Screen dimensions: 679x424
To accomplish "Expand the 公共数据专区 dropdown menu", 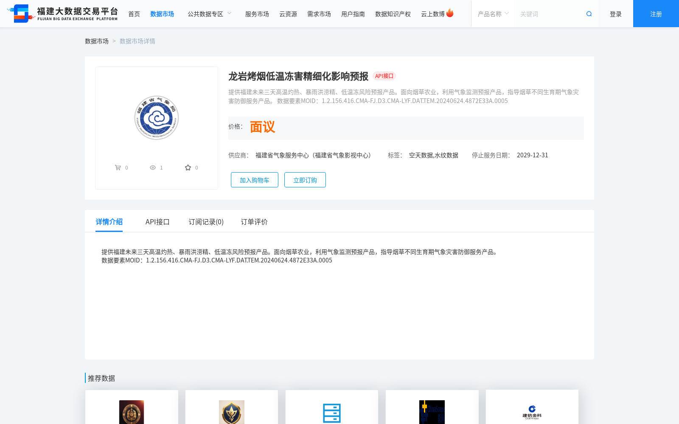I will pos(210,14).
